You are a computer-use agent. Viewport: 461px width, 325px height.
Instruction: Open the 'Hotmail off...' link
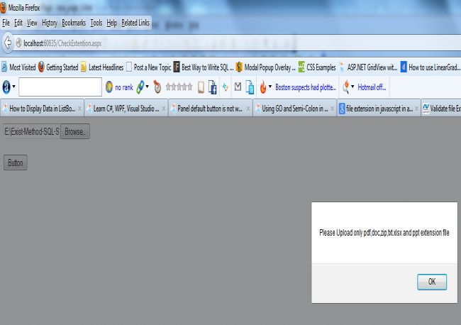click(372, 87)
